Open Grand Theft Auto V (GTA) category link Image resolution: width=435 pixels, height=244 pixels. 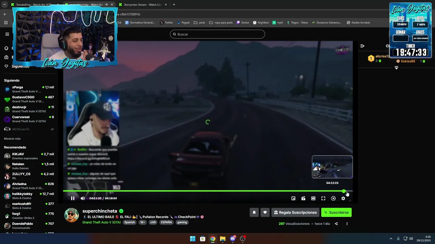click(102, 222)
